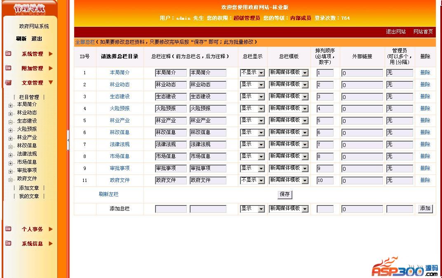Click the folder icon beside 个人事务
This screenshot has height=278, width=442.
coord(9,229)
